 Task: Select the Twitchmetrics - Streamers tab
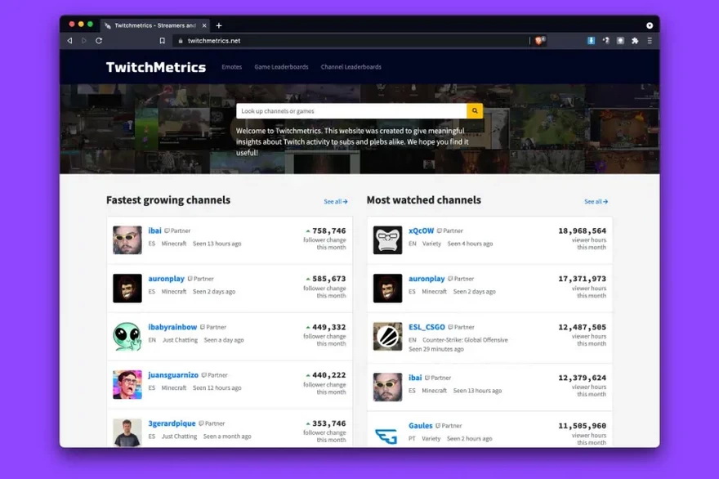point(155,25)
